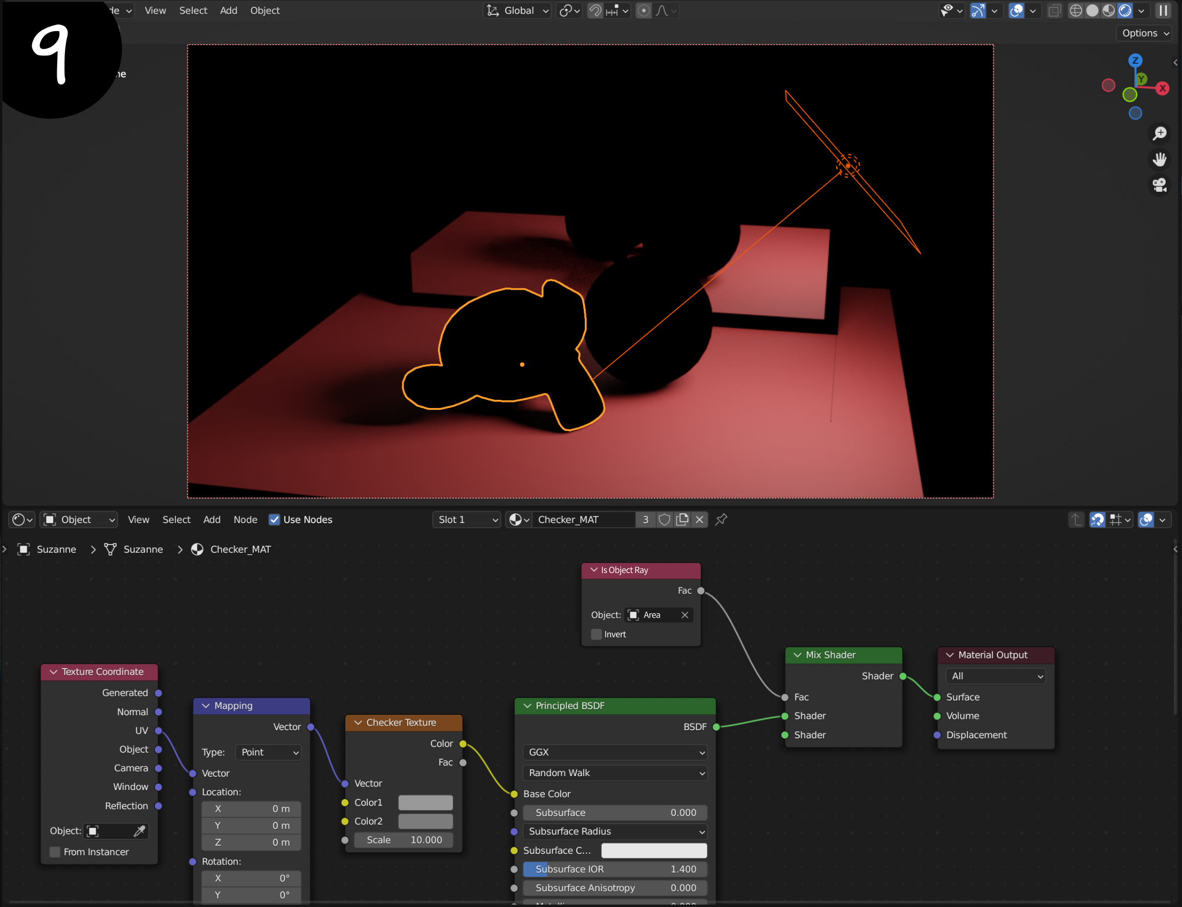
Task: Click material user count 3 button
Action: (646, 519)
